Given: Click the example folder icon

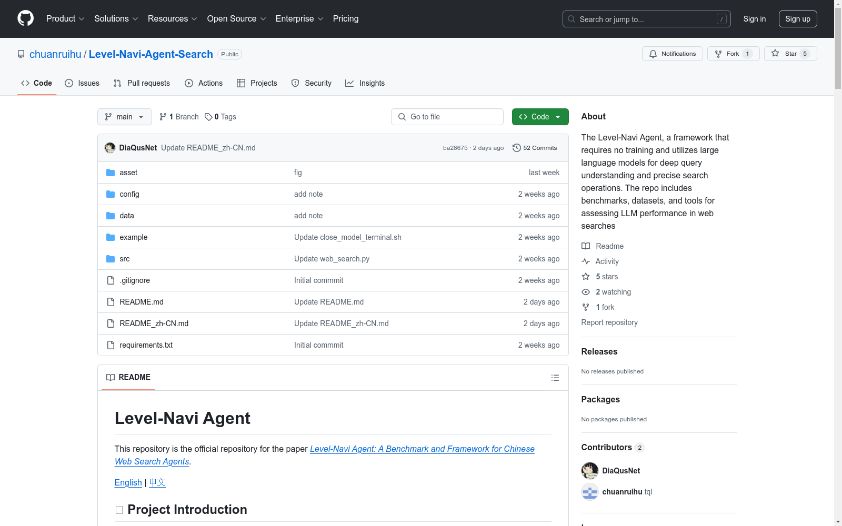Looking at the screenshot, I should 111,237.
